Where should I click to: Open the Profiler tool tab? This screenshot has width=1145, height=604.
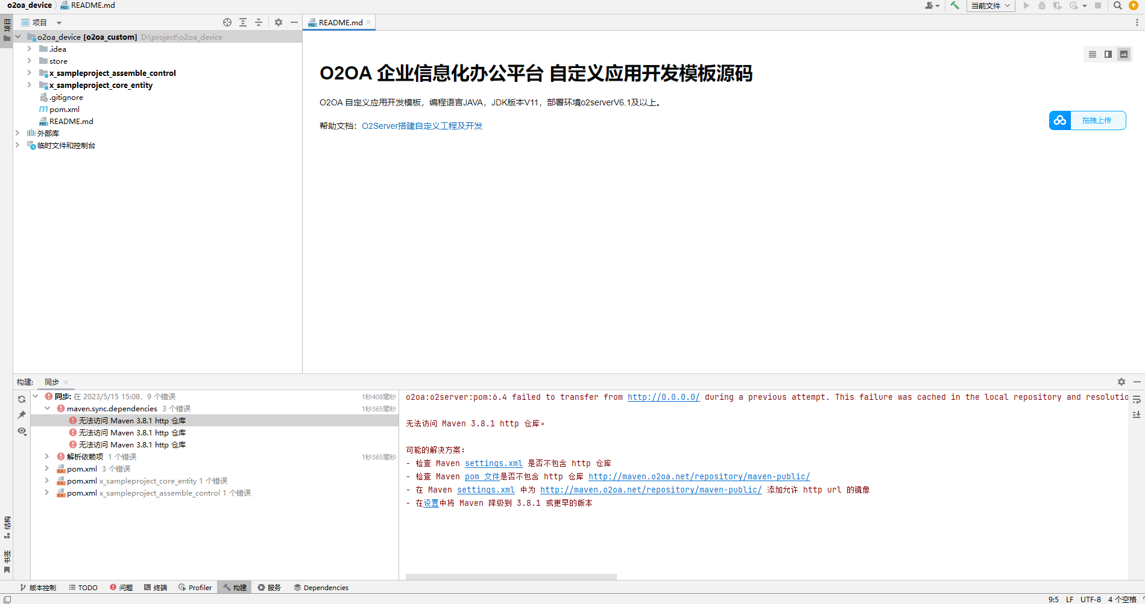[195, 588]
